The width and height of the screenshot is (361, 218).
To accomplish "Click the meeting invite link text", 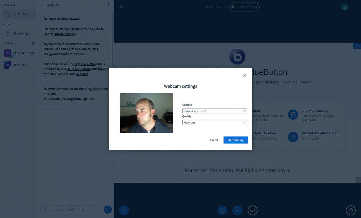I will (x=69, y=99).
